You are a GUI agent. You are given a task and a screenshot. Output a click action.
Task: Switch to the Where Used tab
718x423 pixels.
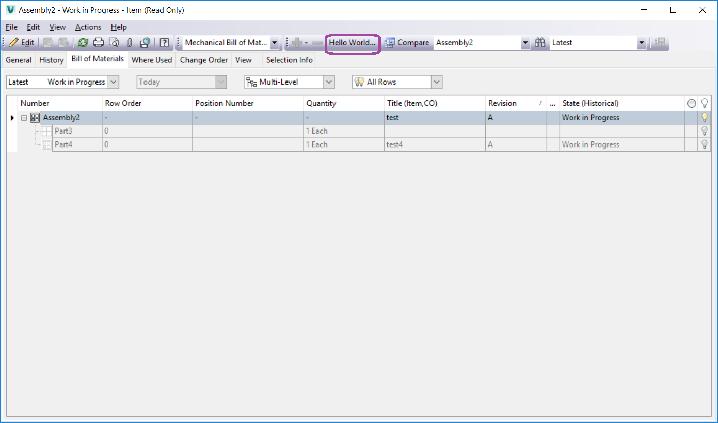click(x=151, y=59)
